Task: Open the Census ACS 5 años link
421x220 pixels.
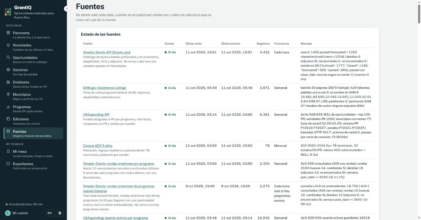Action: click(x=97, y=146)
